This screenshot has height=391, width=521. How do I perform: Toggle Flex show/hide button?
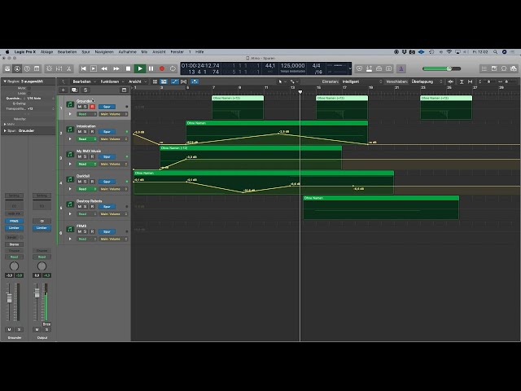click(x=183, y=81)
